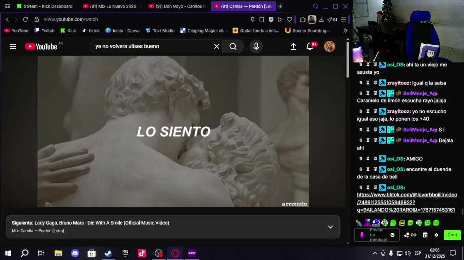The width and height of the screenshot is (464, 260).
Task: Open Steam from the Windows taskbar
Action: (x=108, y=253)
